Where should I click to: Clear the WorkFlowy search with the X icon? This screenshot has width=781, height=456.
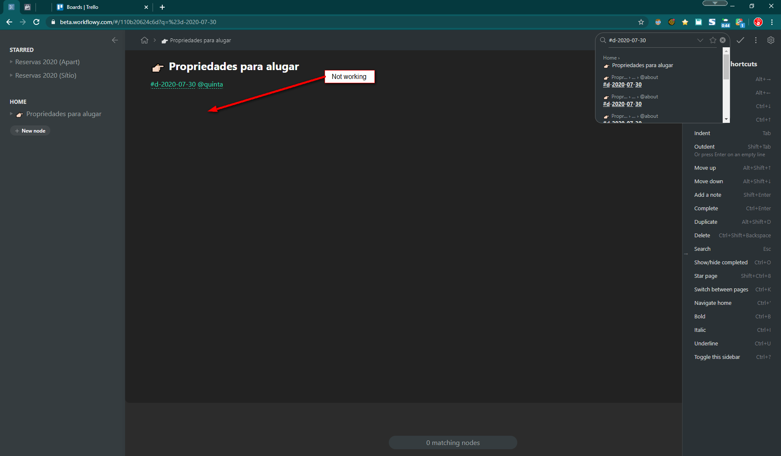point(723,40)
